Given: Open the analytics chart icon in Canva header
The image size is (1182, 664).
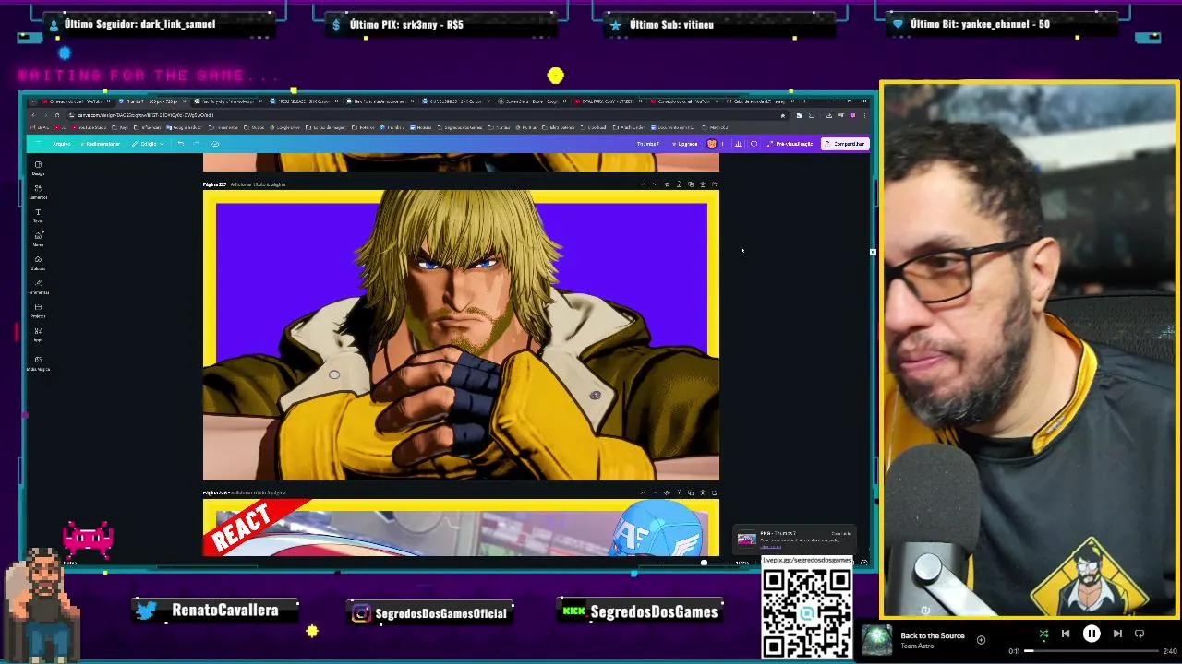Looking at the screenshot, I should (x=738, y=144).
